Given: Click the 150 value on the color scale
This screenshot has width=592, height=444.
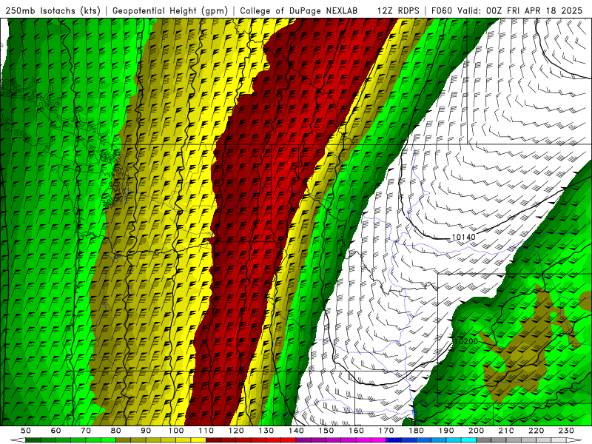Looking at the screenshot, I should 326,431.
